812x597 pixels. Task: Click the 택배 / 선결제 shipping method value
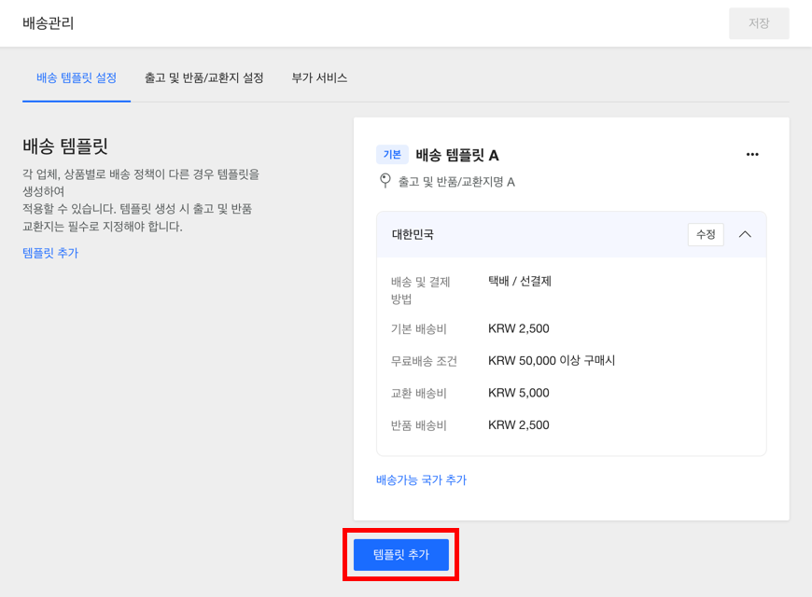[520, 281]
